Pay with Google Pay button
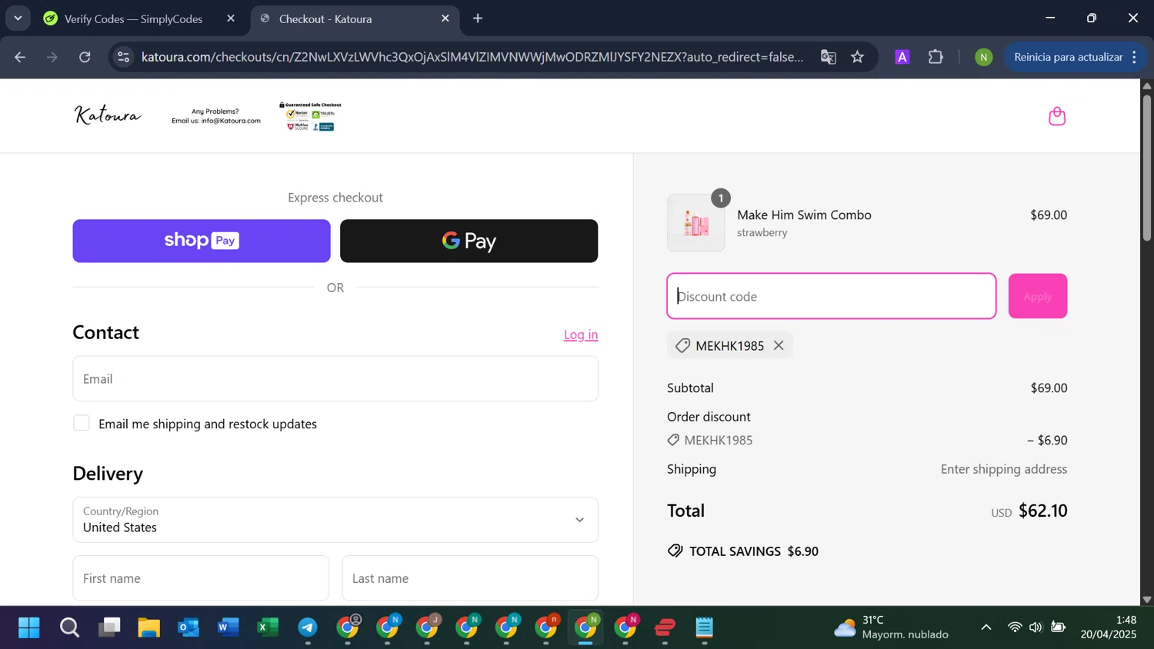The height and width of the screenshot is (649, 1154). pos(469,241)
